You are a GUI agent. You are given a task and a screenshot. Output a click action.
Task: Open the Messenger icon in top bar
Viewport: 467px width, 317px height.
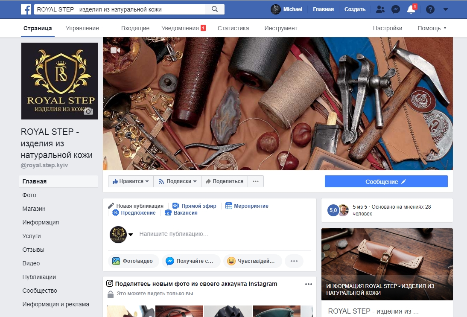click(396, 9)
